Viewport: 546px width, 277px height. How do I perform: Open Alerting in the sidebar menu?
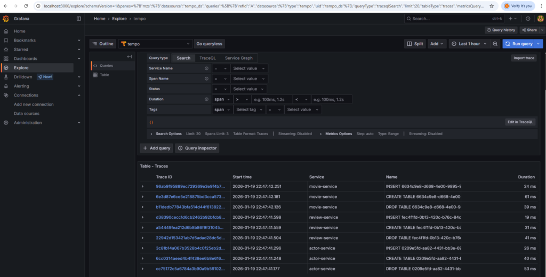[x=21, y=86]
